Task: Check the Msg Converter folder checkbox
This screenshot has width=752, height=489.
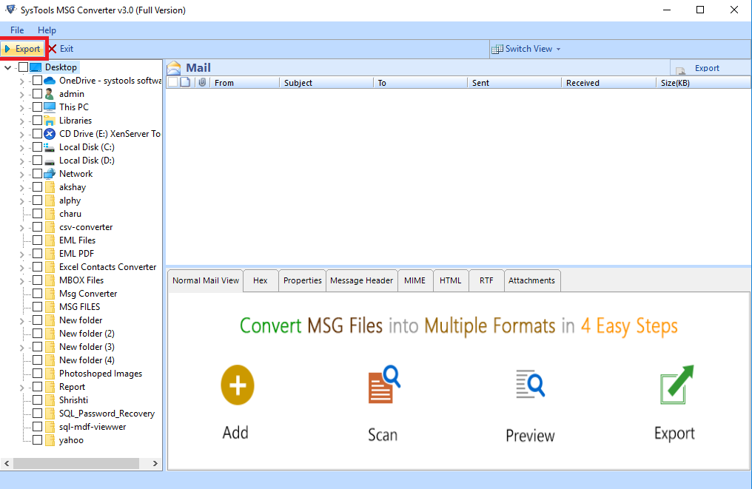Action: pos(38,294)
